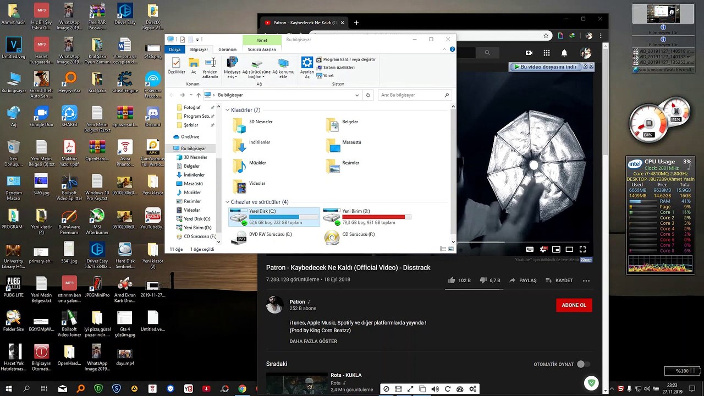Click the Ara: Bu bilgisayar search field

415,95
